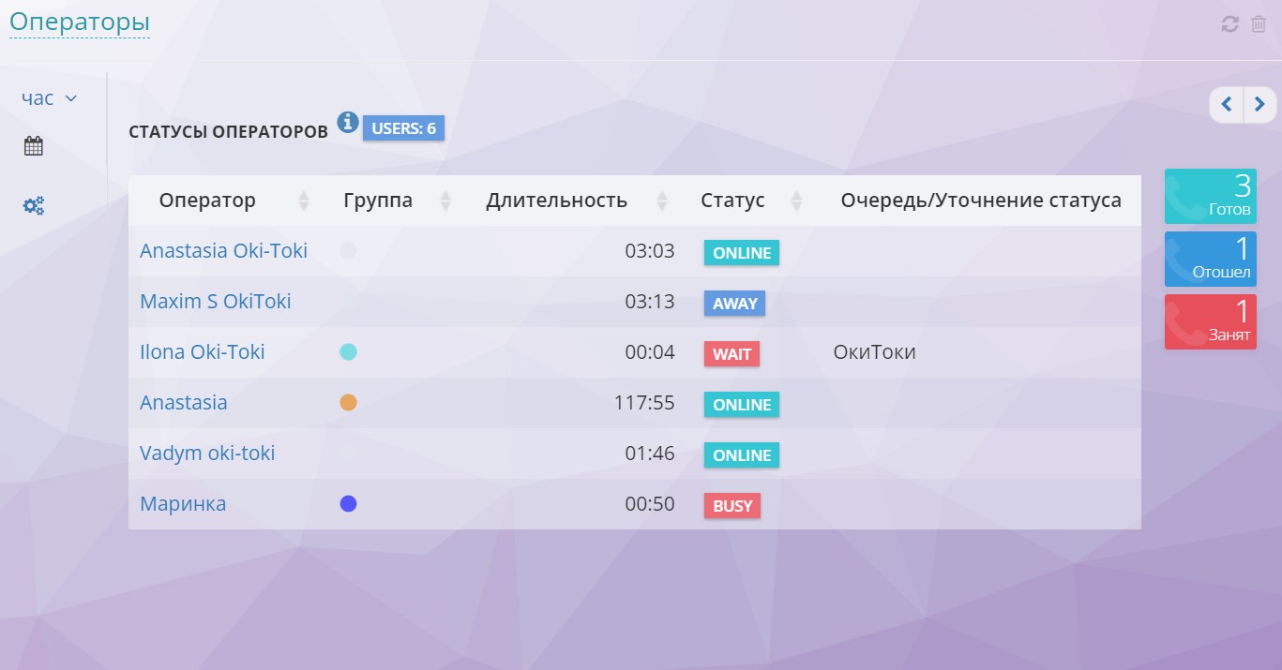Click the trash delete icon
This screenshot has width=1282, height=670.
(1259, 24)
